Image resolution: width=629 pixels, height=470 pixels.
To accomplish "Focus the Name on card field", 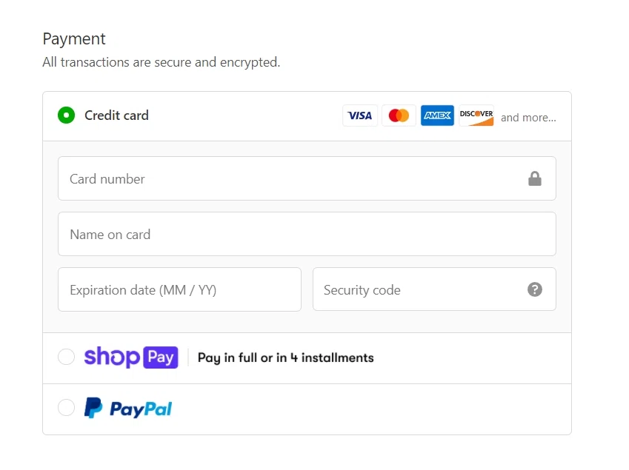I will pos(307,234).
